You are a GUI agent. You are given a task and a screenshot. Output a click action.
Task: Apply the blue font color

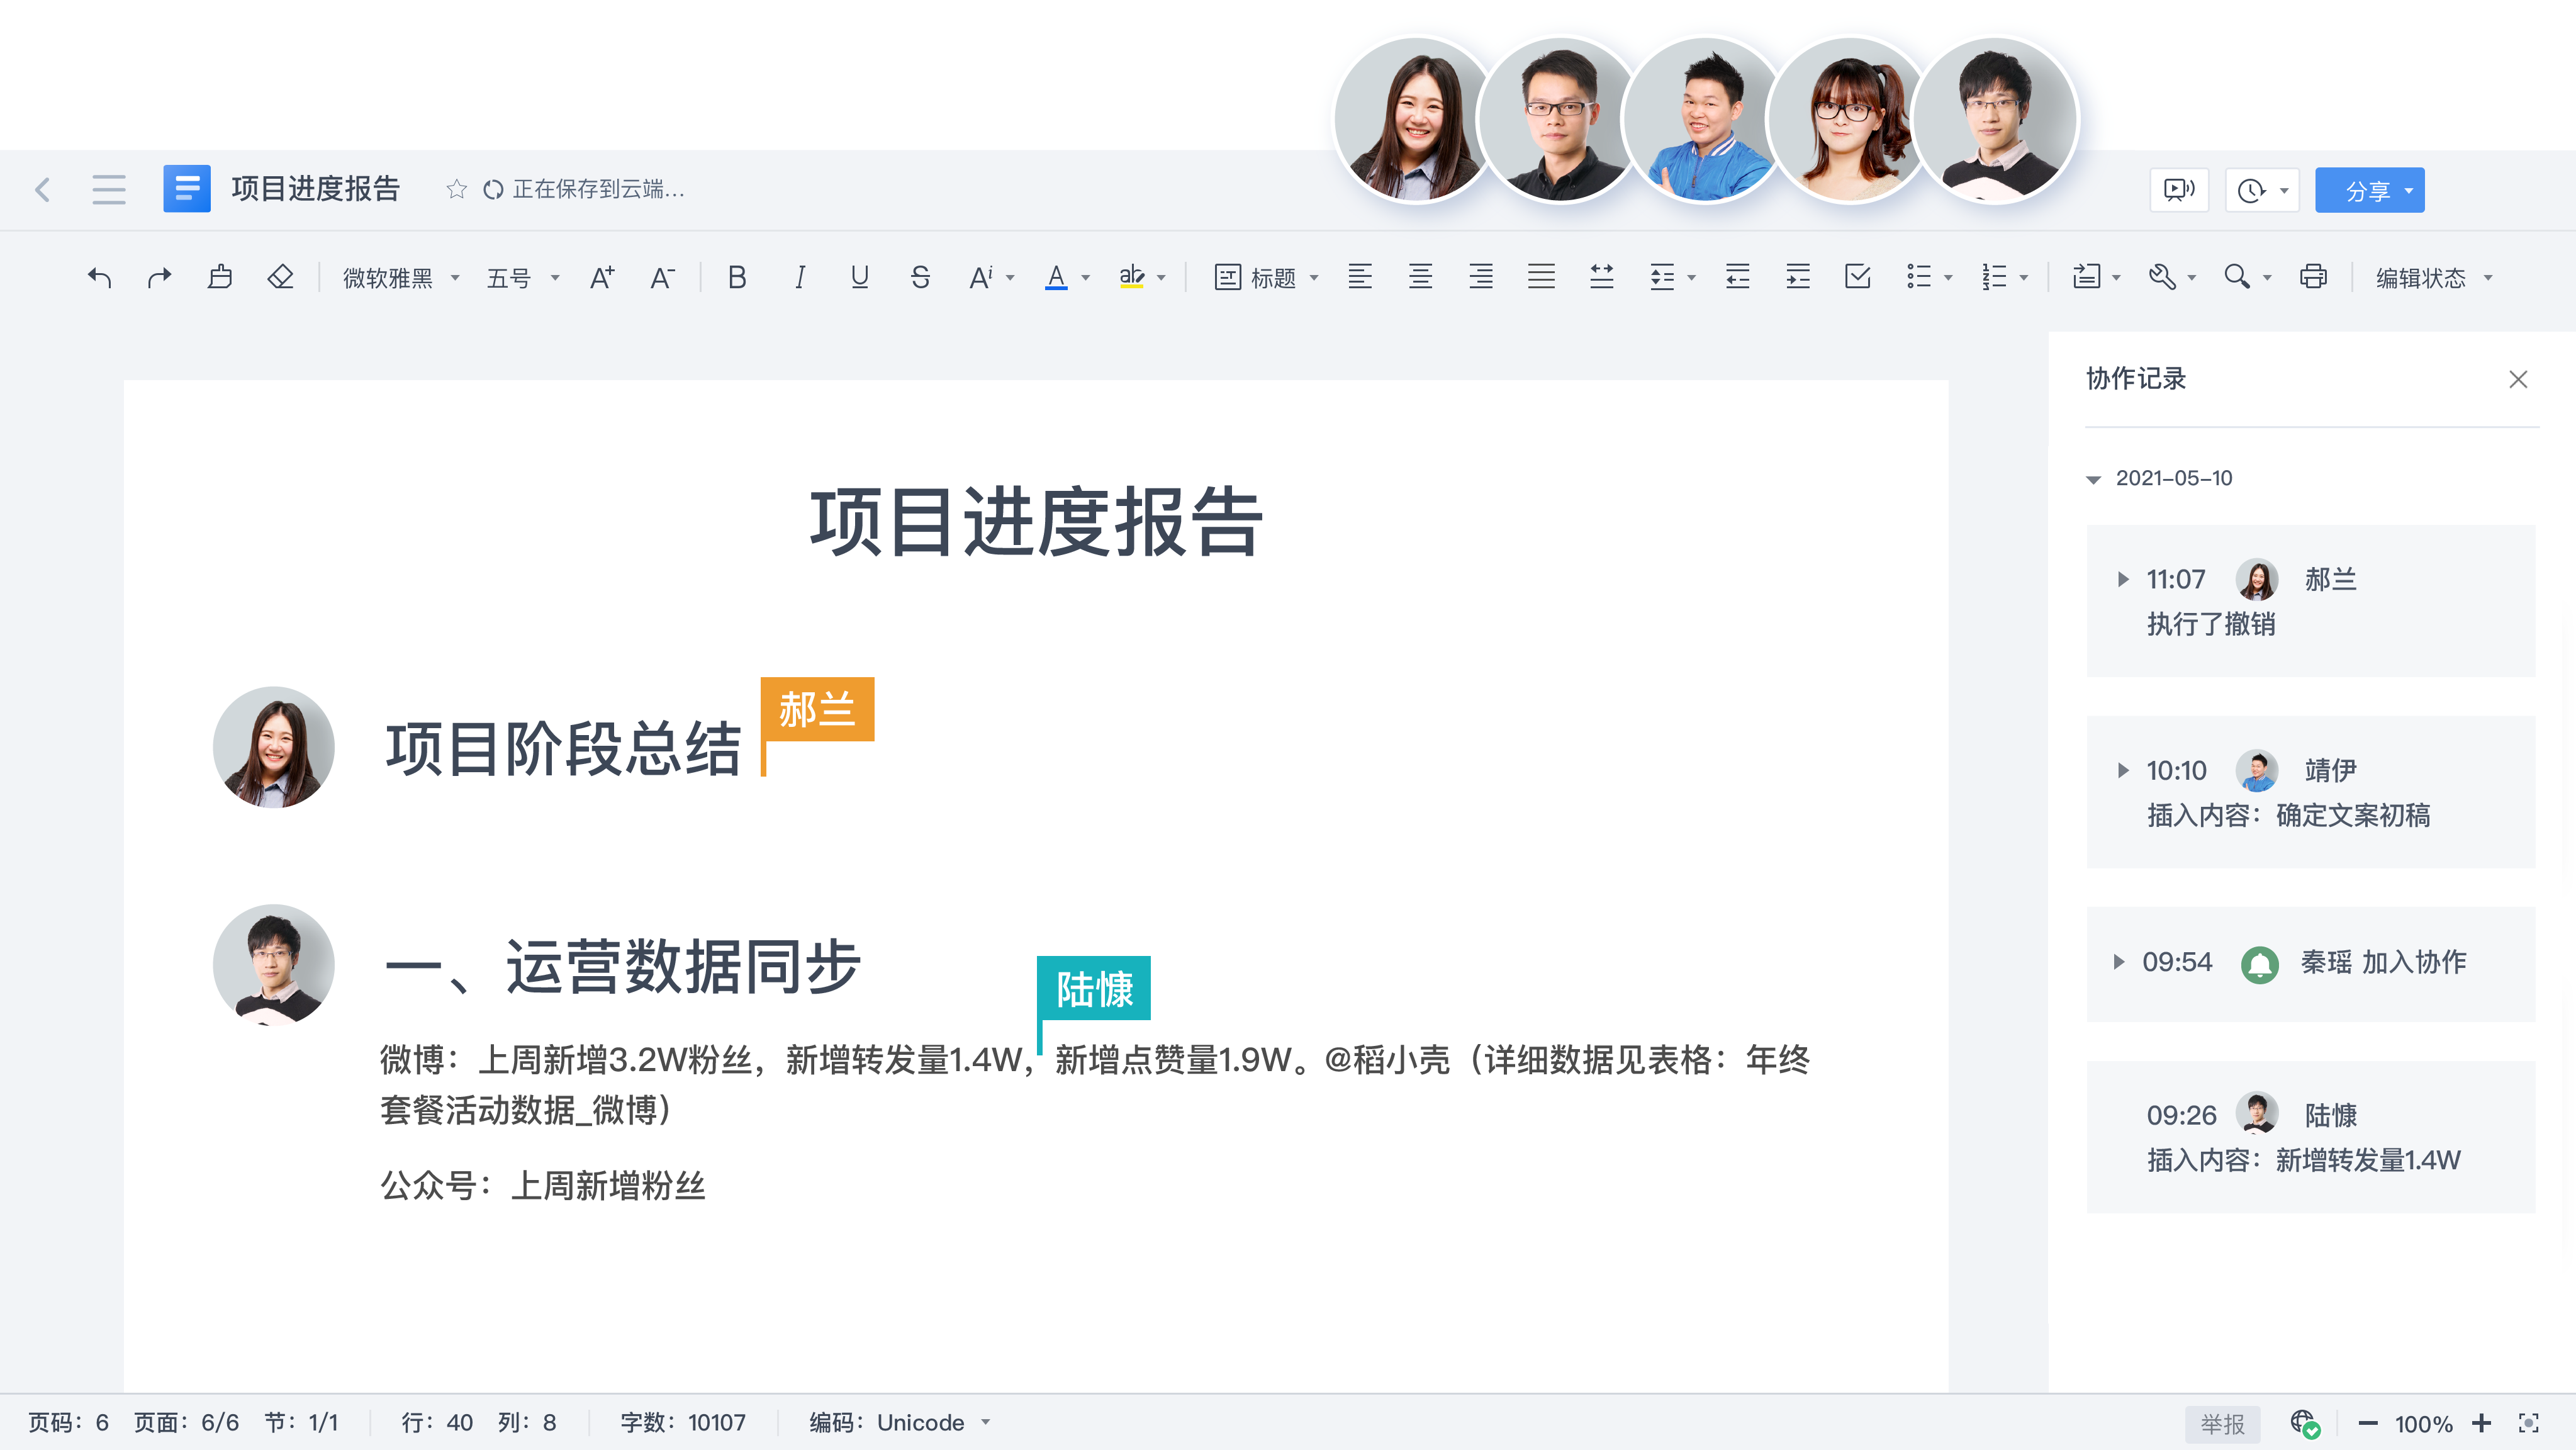click(1056, 277)
